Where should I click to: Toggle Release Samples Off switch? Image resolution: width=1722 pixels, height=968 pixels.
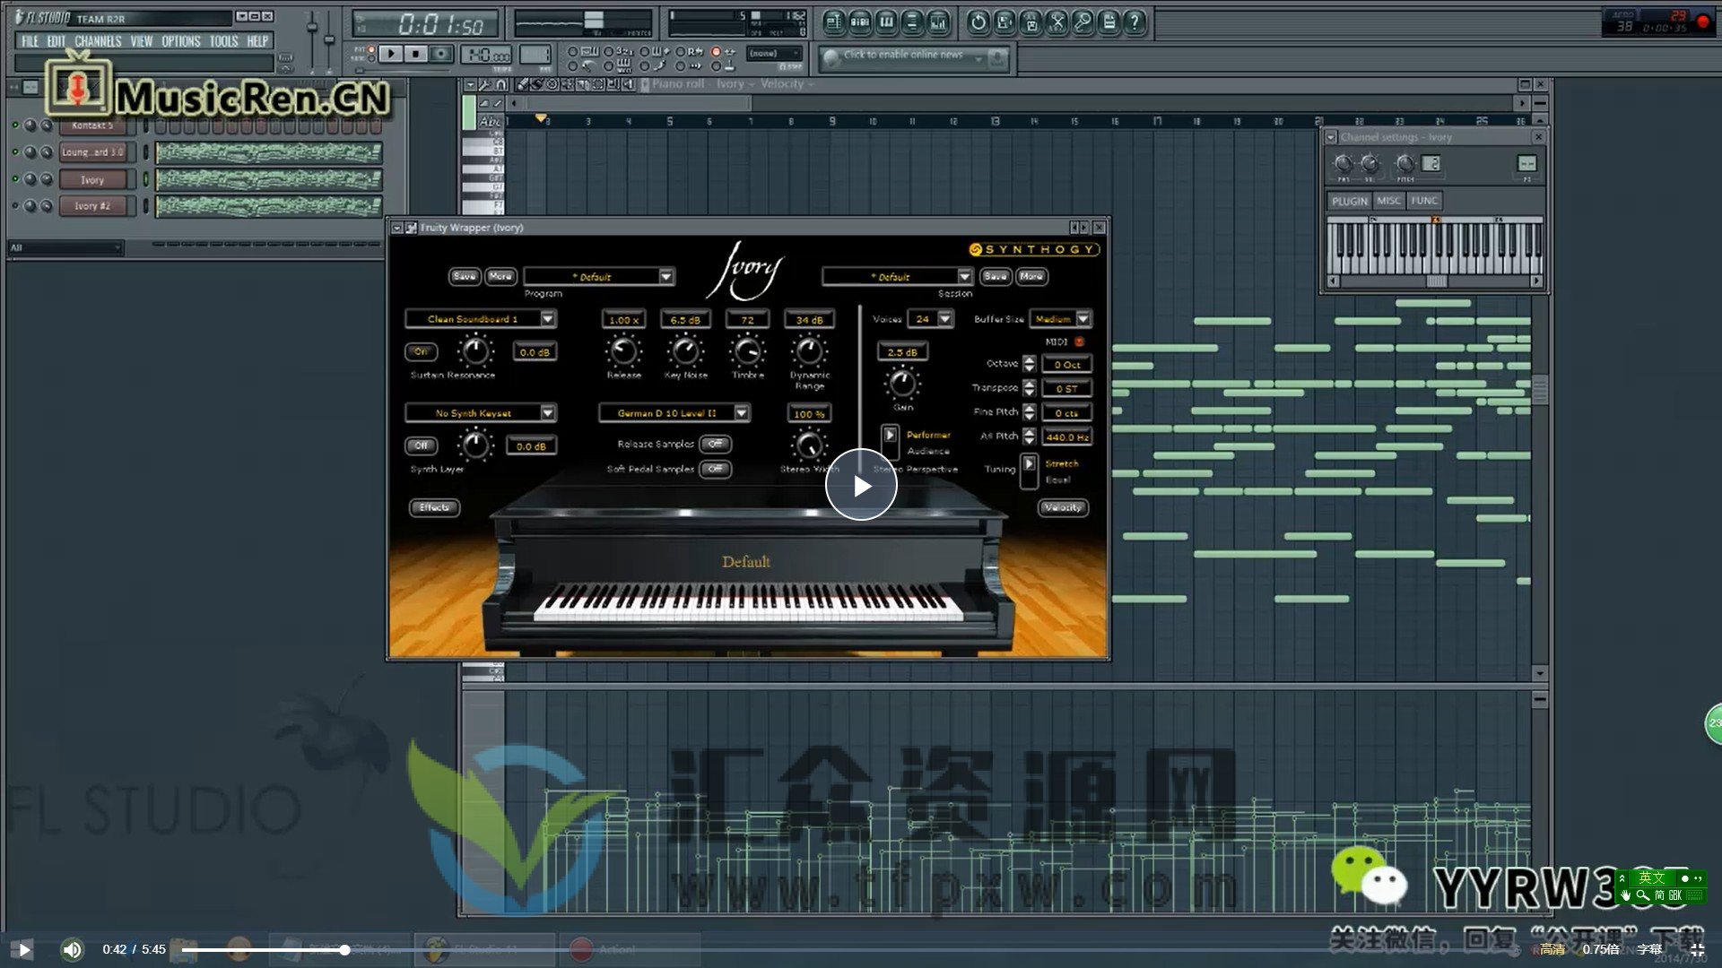(x=715, y=444)
